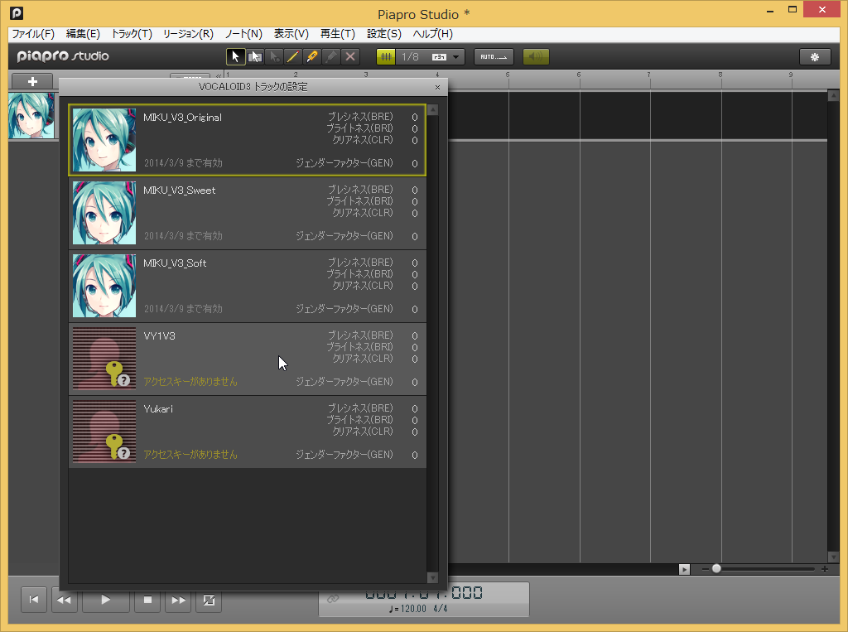Click MIKU_V3_Original gender factor value

point(415,163)
